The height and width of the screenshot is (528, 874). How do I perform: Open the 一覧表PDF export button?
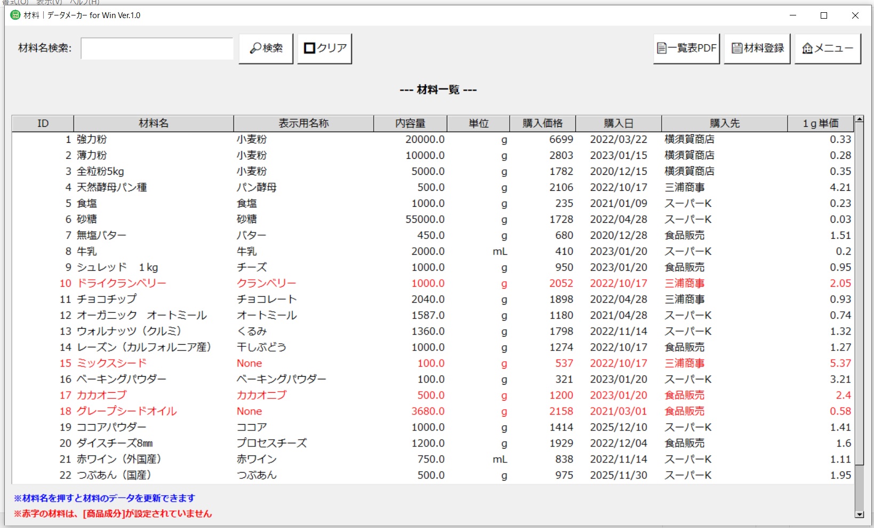[x=687, y=48]
